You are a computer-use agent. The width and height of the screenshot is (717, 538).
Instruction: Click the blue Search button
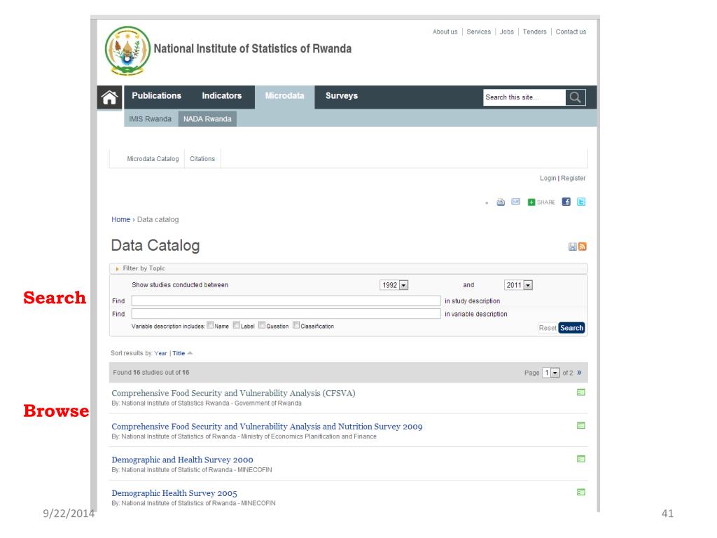click(x=571, y=328)
